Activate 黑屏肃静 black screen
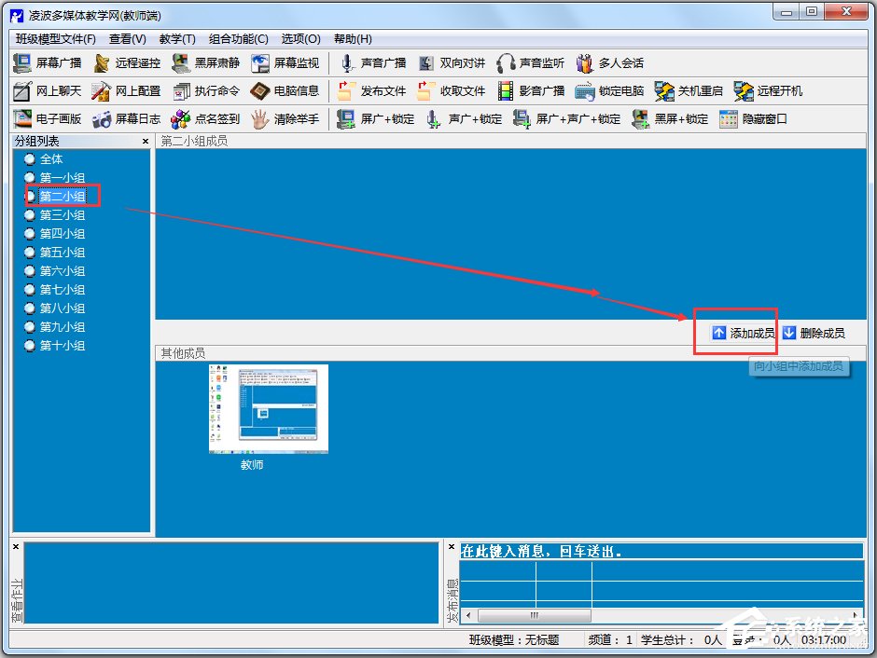This screenshot has height=658, width=877. coord(206,63)
